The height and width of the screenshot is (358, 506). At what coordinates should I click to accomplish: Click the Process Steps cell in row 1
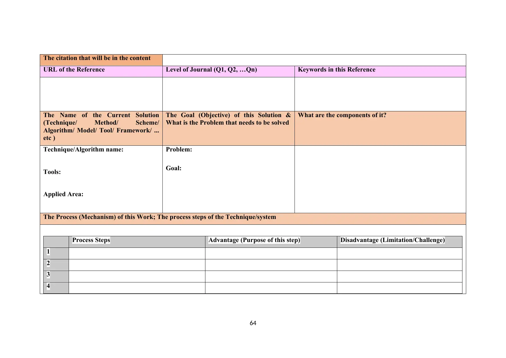(137, 253)
